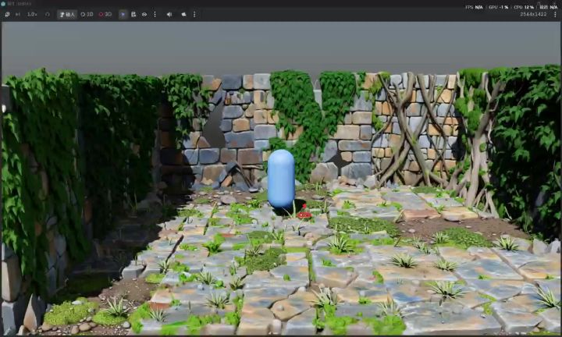Reset the game speed with circular arrow

point(48,14)
